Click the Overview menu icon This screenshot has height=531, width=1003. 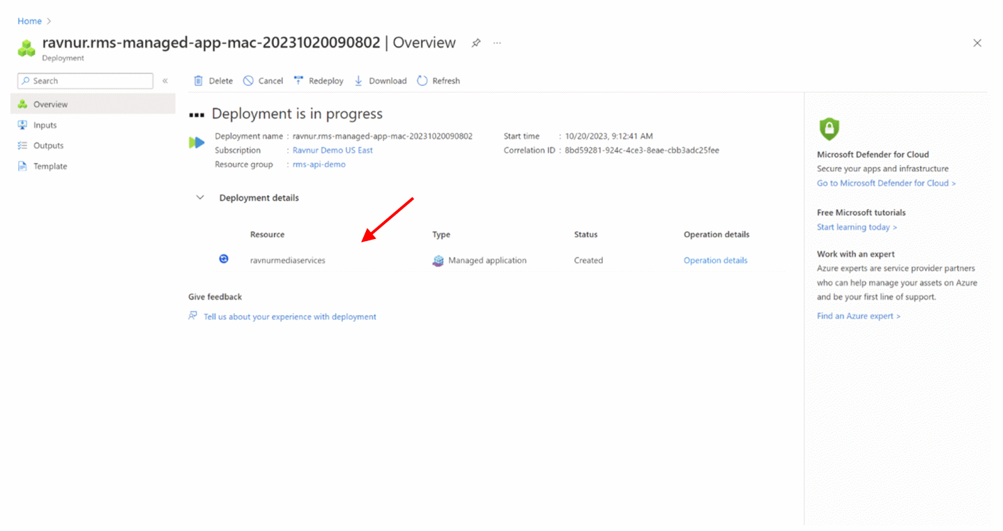pos(22,105)
